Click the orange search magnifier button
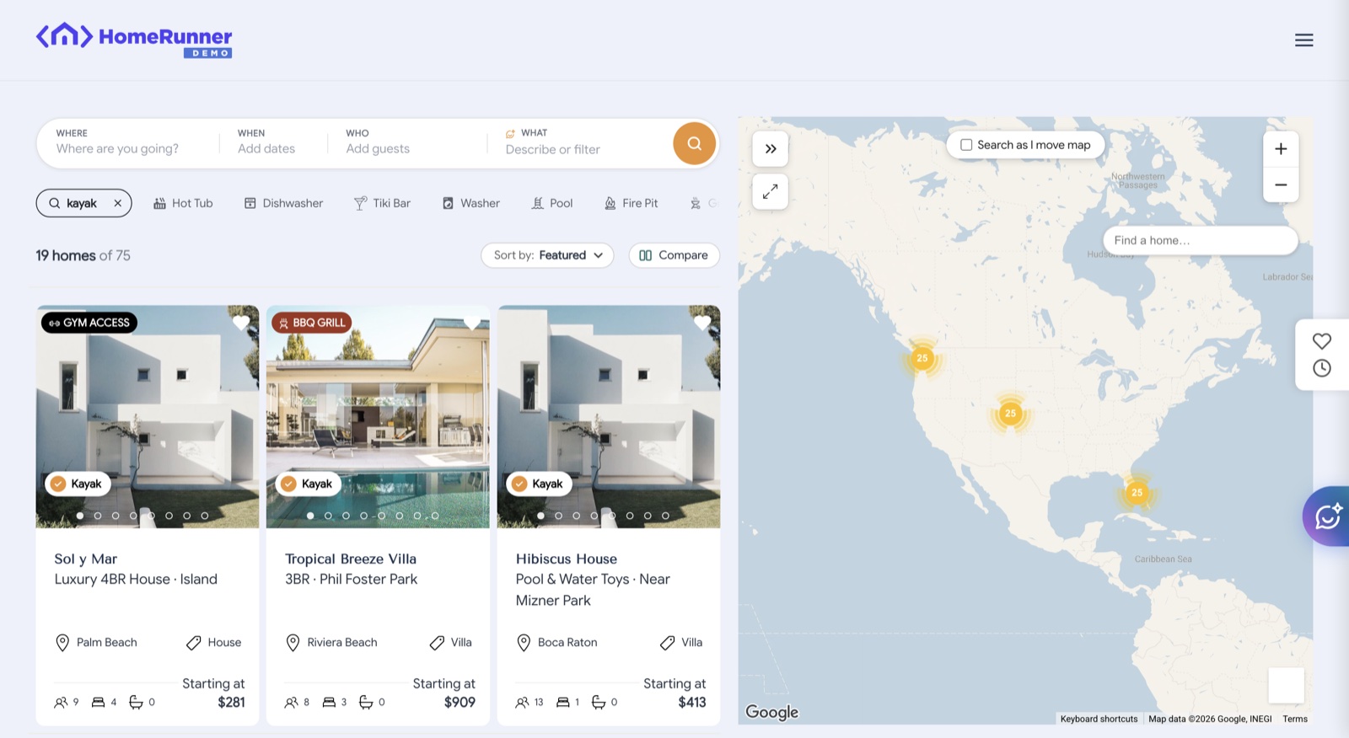The image size is (1349, 738). (x=694, y=144)
